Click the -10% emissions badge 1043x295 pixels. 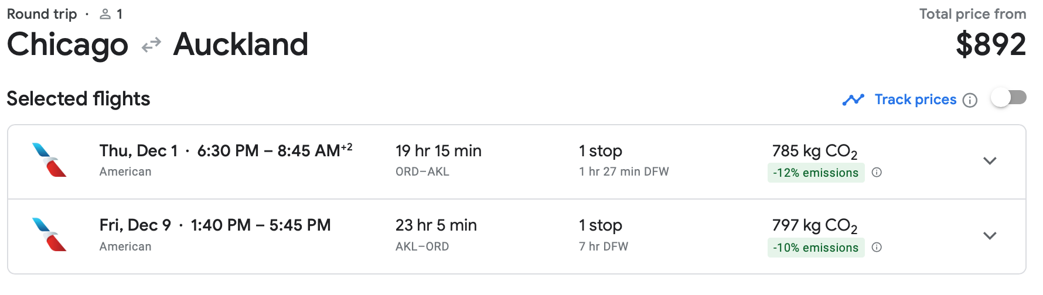click(816, 248)
